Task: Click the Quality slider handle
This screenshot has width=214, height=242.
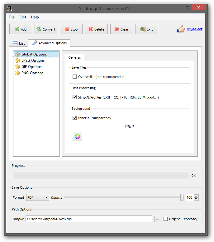Action: pyautogui.click(x=182, y=197)
